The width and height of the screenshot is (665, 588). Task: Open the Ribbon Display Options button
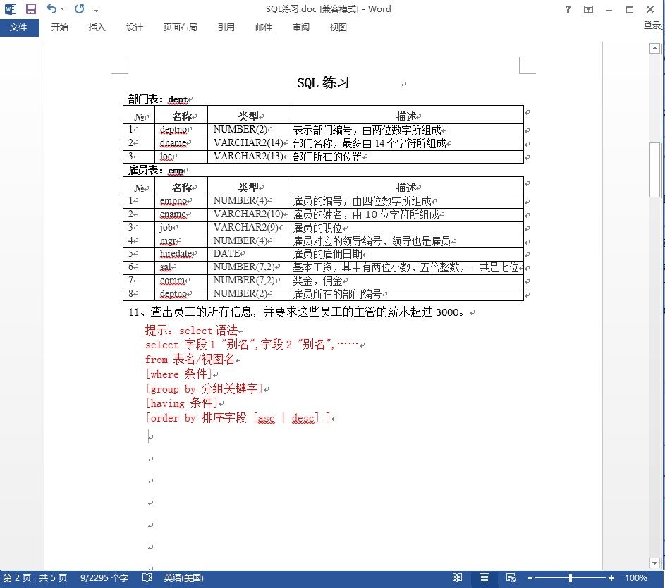[588, 9]
